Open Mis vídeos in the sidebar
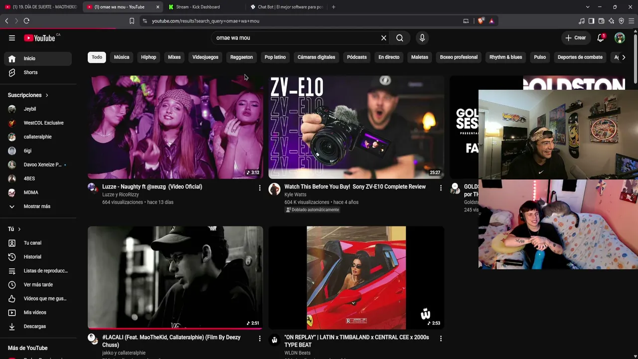Viewport: 638px width, 359px height. tap(38, 313)
